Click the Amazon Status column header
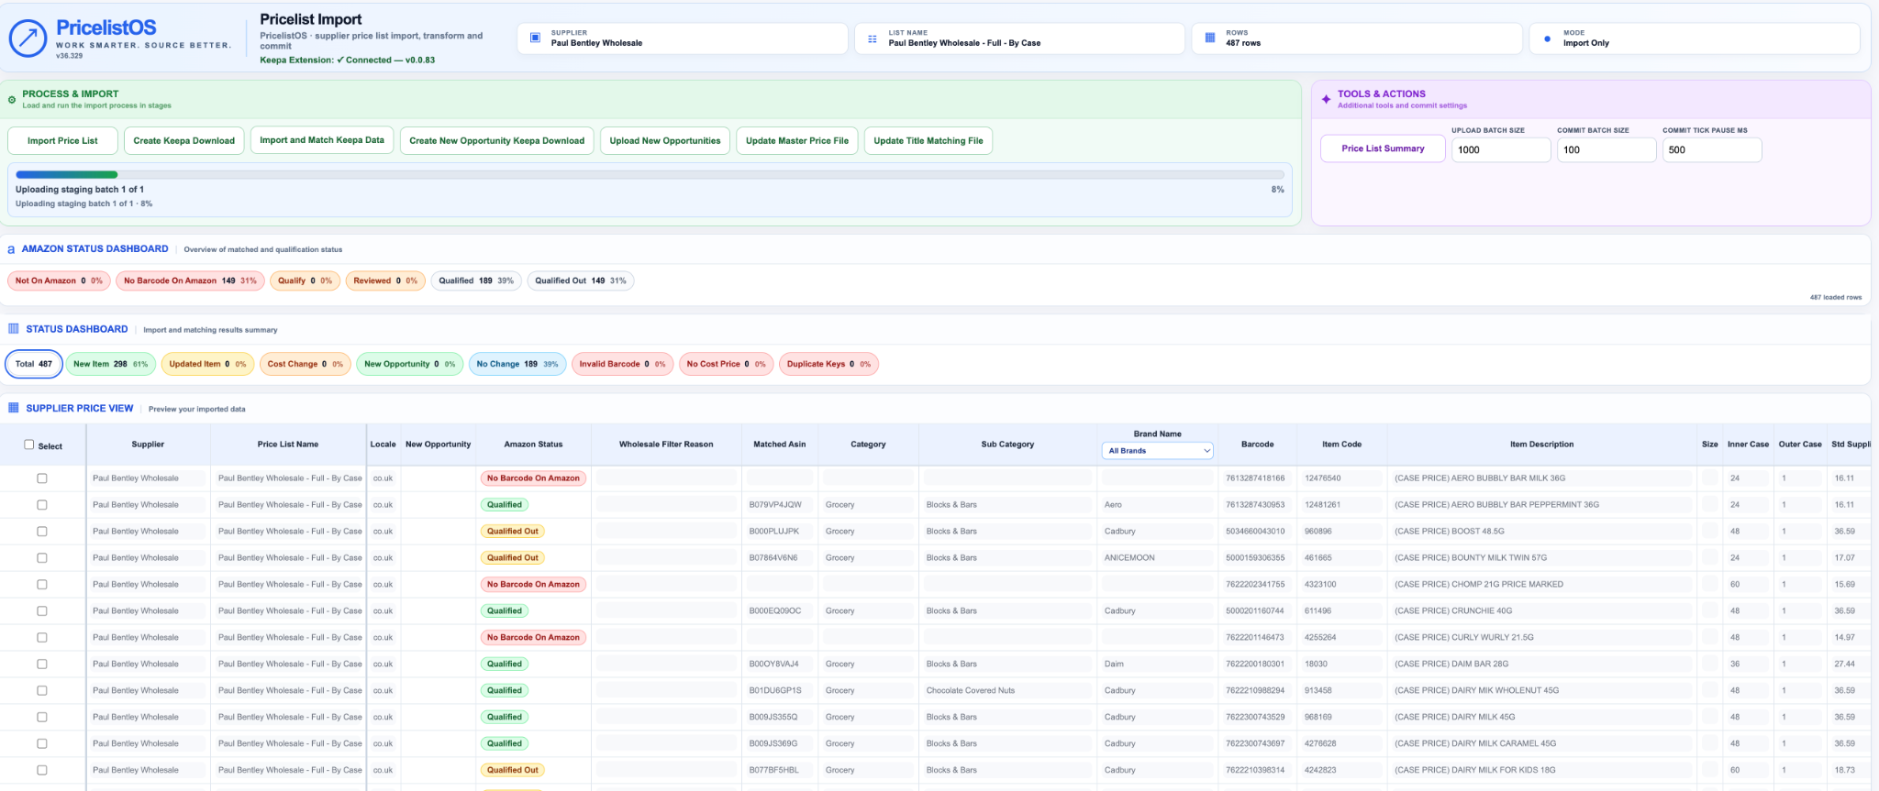 coord(533,445)
